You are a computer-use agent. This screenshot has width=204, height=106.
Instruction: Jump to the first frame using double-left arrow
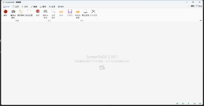click(x=177, y=103)
